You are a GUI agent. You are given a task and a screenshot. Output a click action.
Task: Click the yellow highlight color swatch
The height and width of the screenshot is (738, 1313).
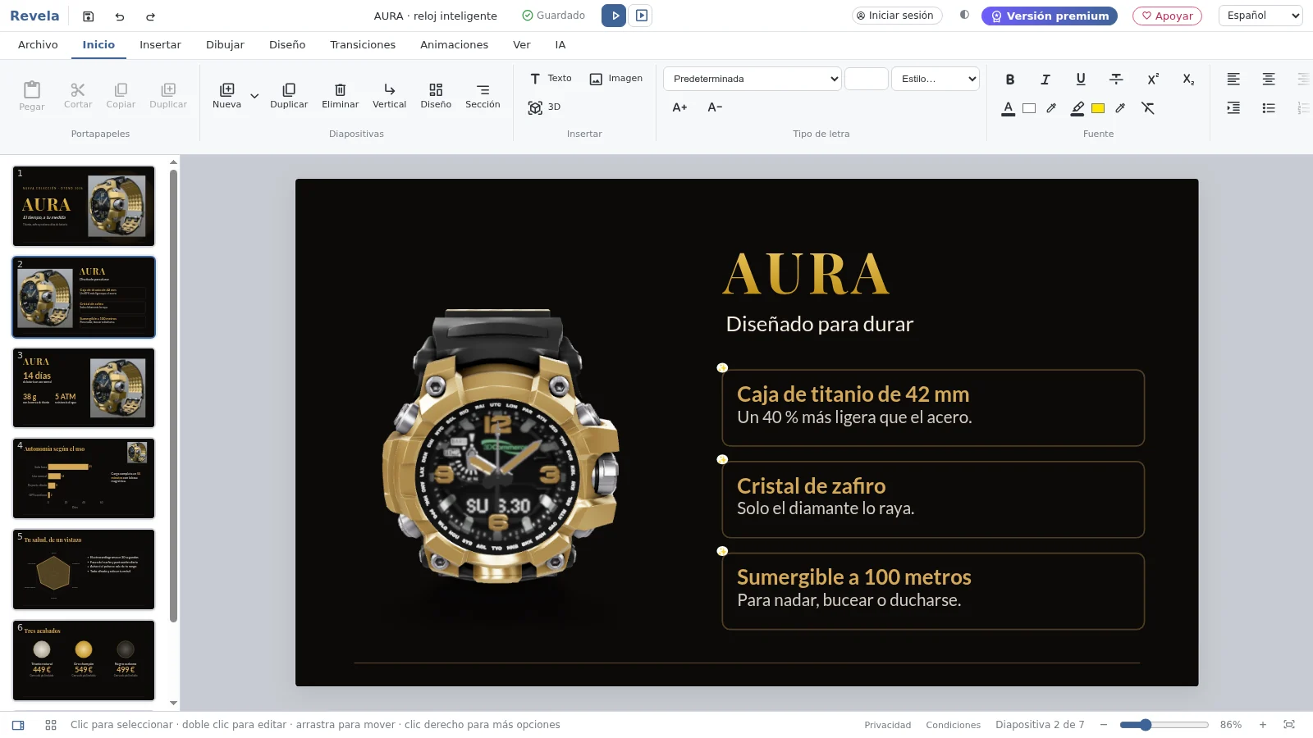point(1098,108)
